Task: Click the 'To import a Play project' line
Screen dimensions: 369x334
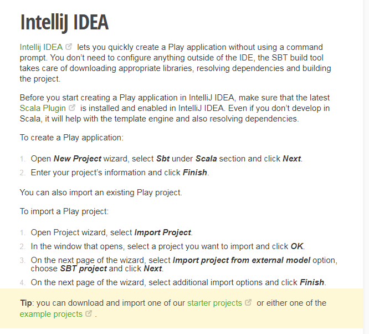Action: click(64, 211)
